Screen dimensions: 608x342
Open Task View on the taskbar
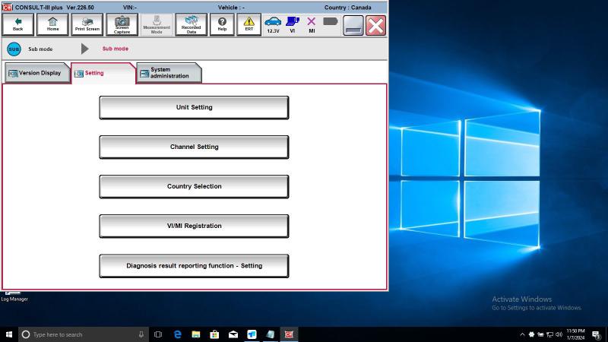[158, 334]
